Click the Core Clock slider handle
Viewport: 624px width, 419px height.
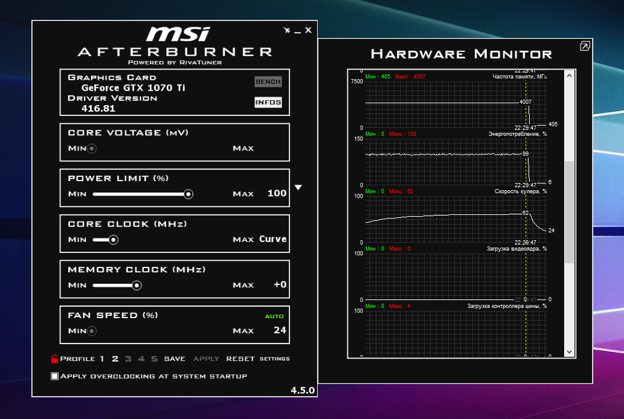114,240
